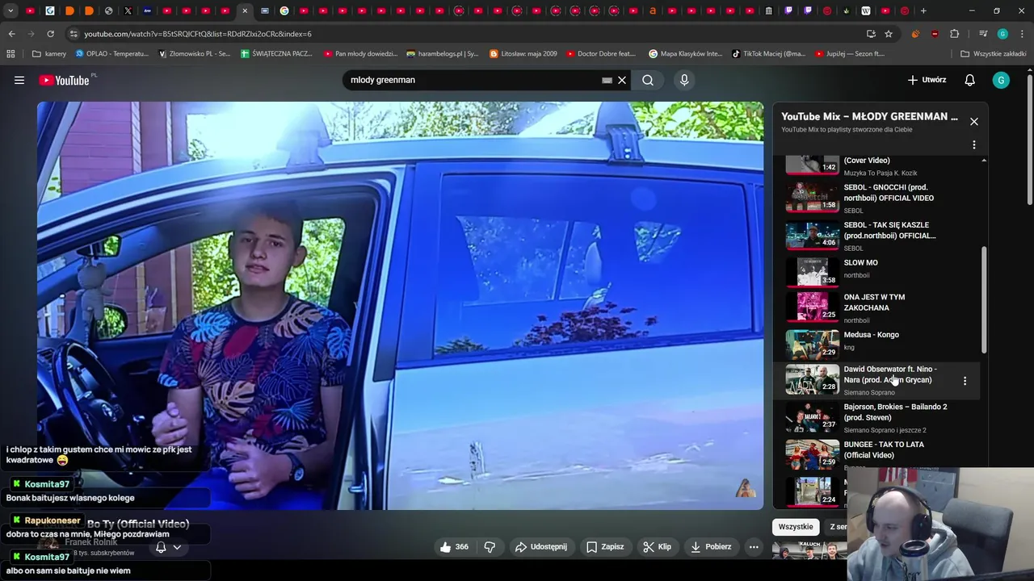The width and height of the screenshot is (1034, 581).
Task: Open the OPLAO - Temperatu... bookmark
Action: (x=112, y=54)
